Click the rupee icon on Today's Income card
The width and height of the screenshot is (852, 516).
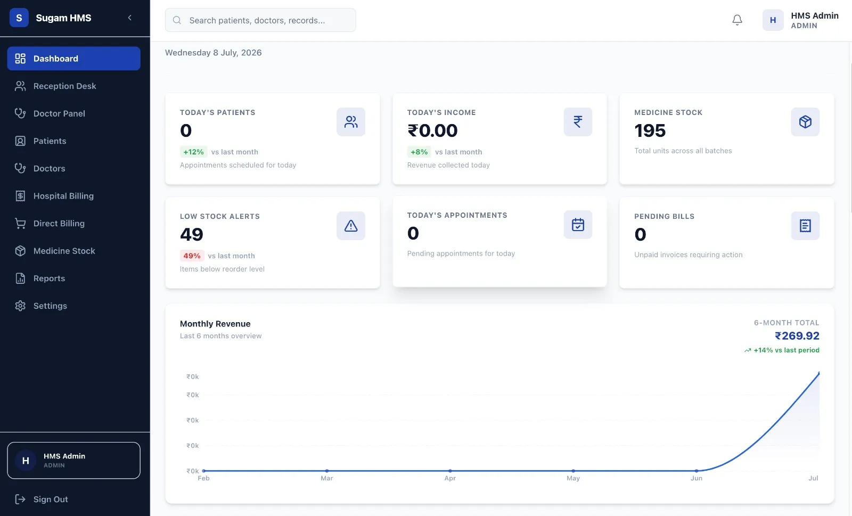(x=578, y=122)
